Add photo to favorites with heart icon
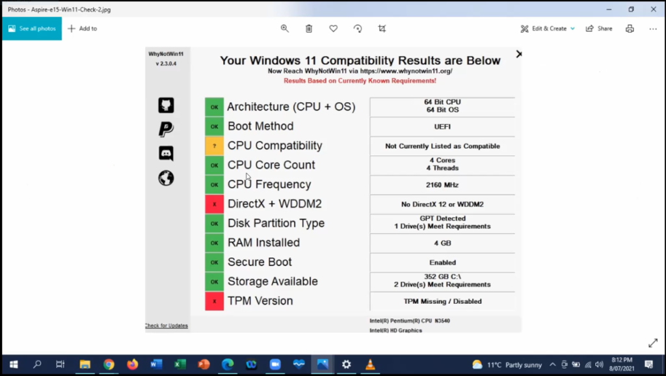 [334, 29]
